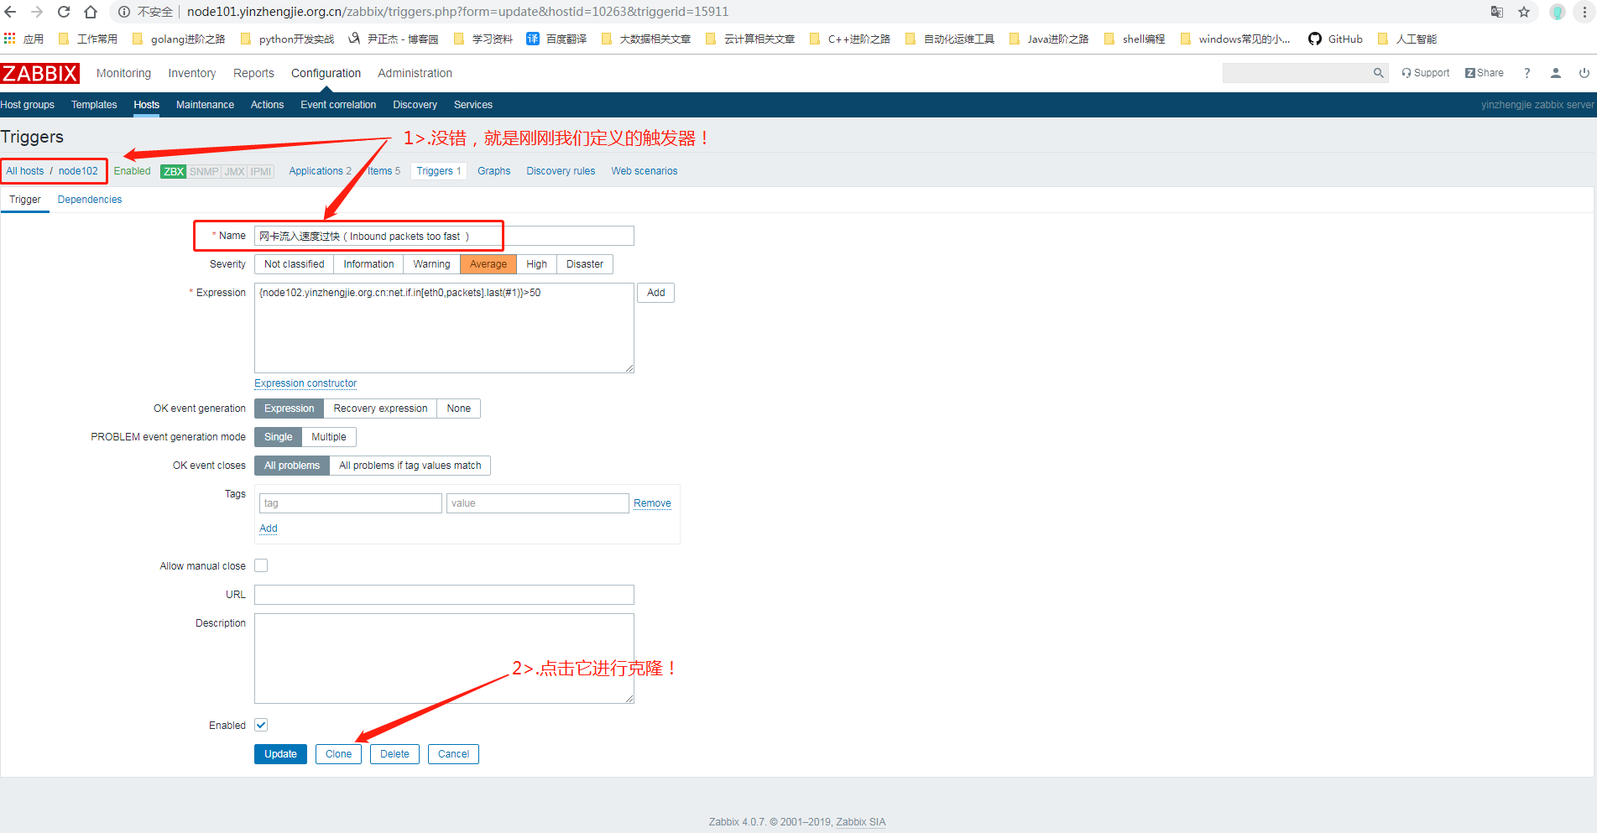Screen dimensions: 1597x833
Task: Click the browser forward arrow
Action: (37, 12)
